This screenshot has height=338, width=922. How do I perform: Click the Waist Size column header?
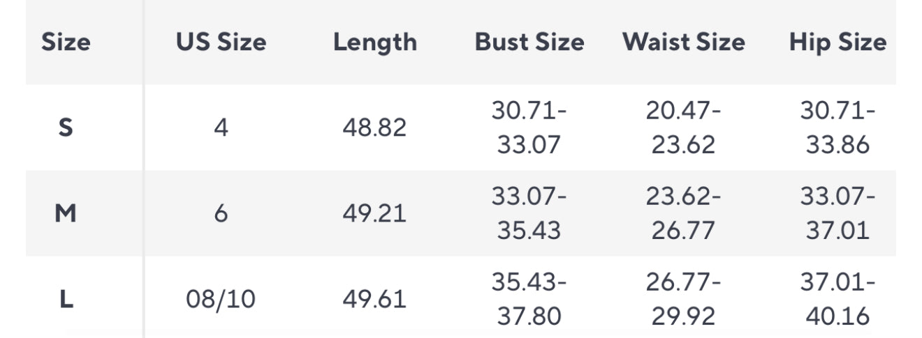(684, 43)
